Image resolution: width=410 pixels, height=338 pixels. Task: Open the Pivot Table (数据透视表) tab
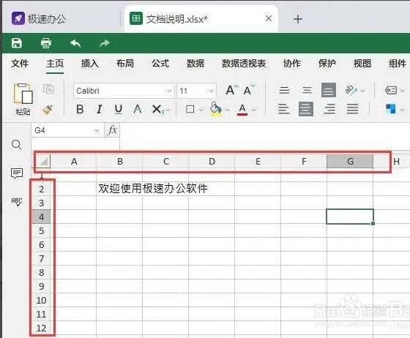coord(244,64)
